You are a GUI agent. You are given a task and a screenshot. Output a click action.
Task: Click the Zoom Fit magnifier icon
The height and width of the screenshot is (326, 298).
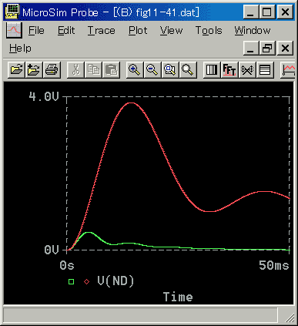(188, 69)
